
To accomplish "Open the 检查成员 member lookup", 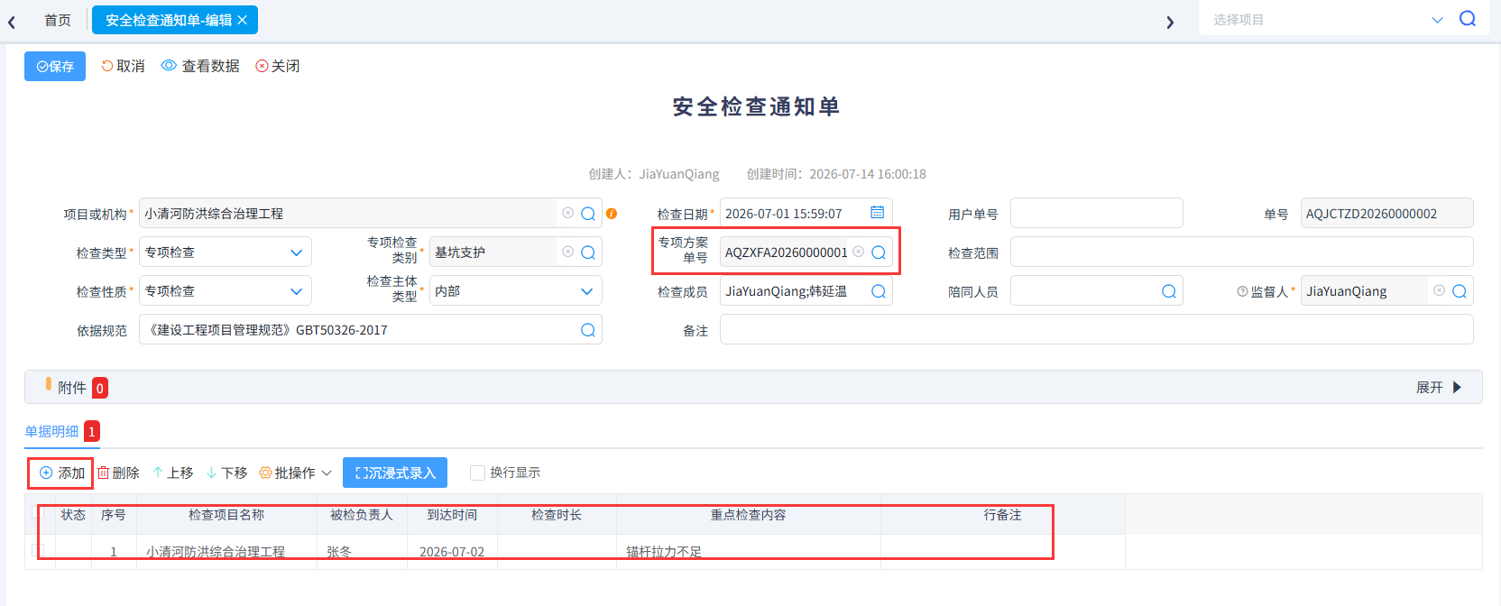I will pyautogui.click(x=879, y=291).
